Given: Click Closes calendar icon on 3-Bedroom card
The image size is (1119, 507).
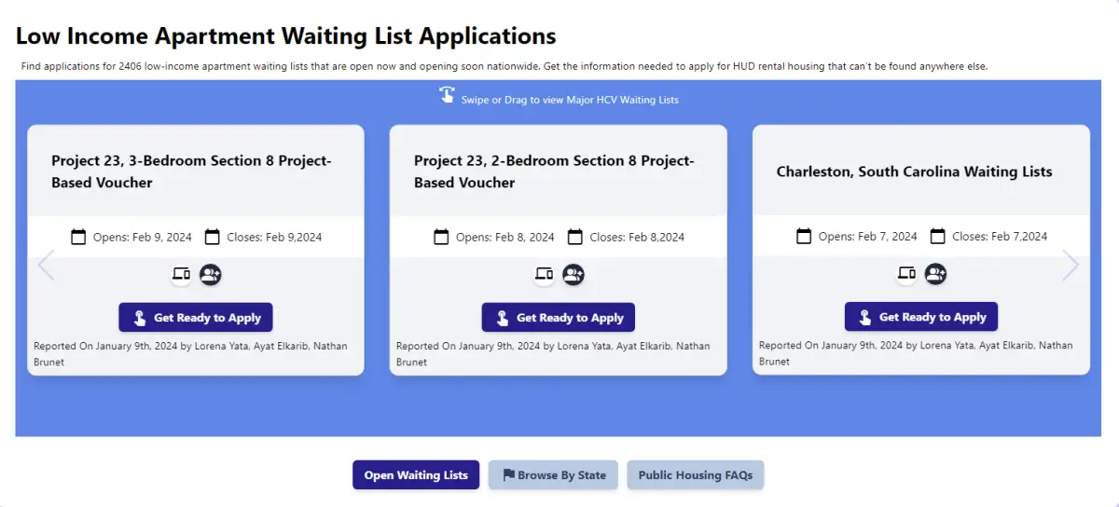Looking at the screenshot, I should coord(213,237).
